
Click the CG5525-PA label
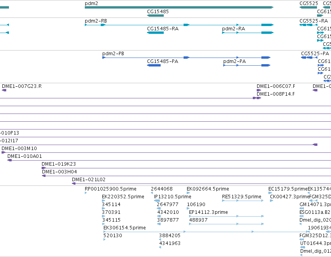coord(315,54)
